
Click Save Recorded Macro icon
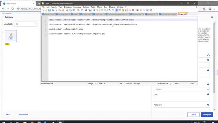point(151,10)
